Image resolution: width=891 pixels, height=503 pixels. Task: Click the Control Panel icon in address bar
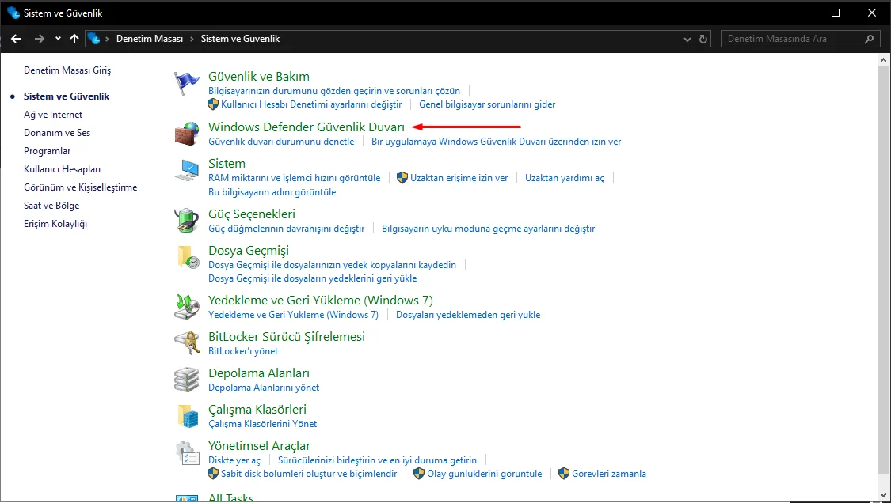[93, 39]
